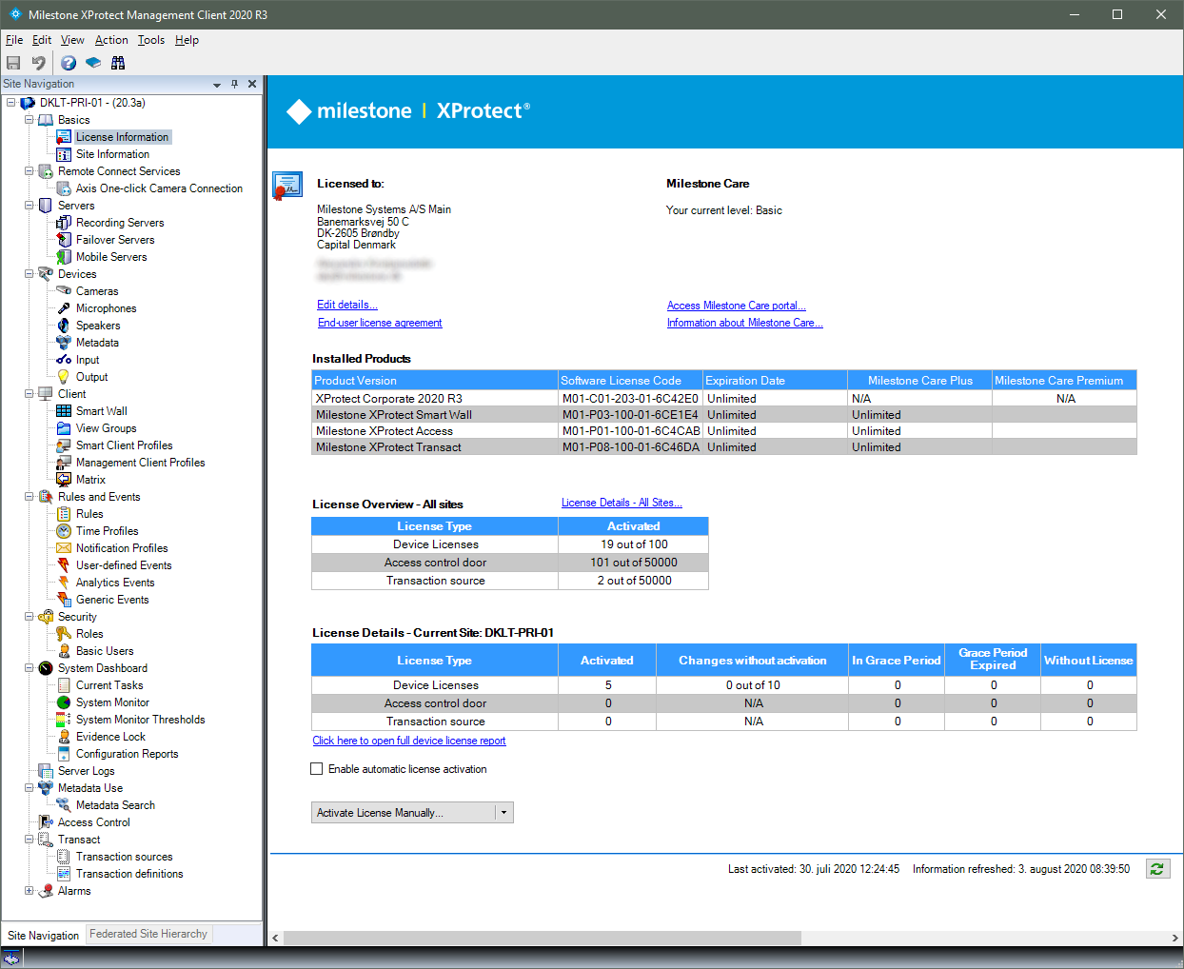Enable automatic license activation checkbox

coord(317,769)
